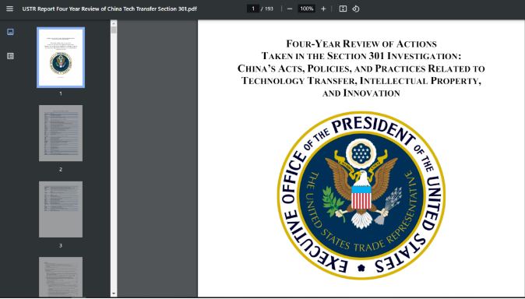Rotate the document counterclockwise
The height and width of the screenshot is (299, 525).
356,9
